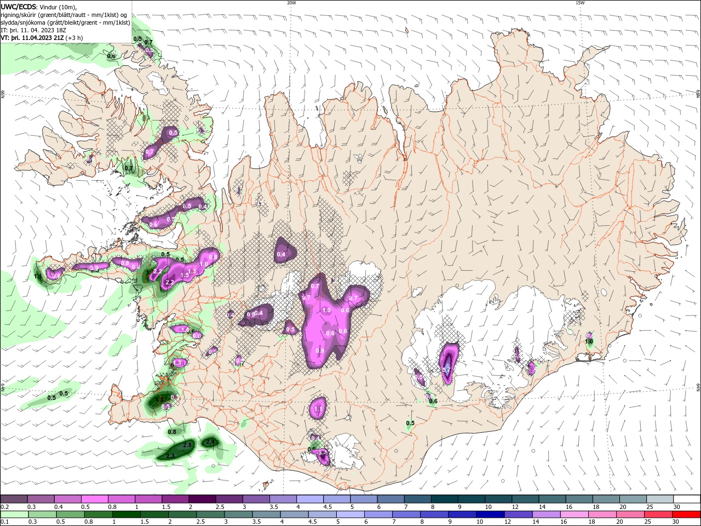Click the 'VT: þri. 11.04.2023 21Z (+3 h)' line
This screenshot has height=526, width=701.
[42, 38]
